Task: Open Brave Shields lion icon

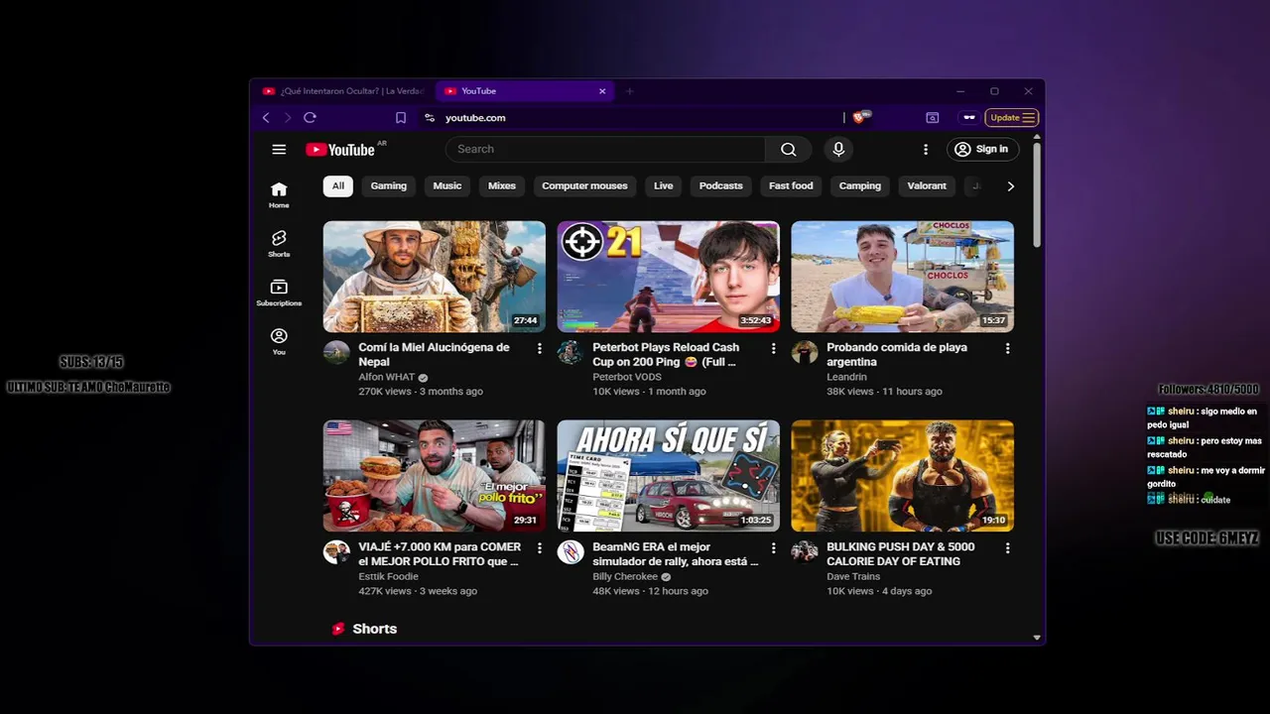Action: pyautogui.click(x=859, y=117)
